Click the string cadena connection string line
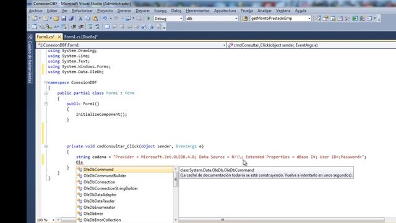This screenshot has height=223, width=396. point(221,157)
